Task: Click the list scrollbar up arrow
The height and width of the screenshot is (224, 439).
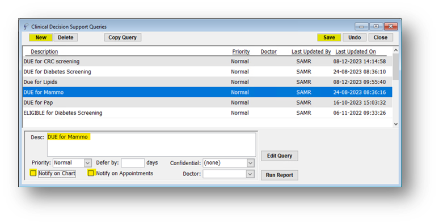Action: [x=395, y=50]
